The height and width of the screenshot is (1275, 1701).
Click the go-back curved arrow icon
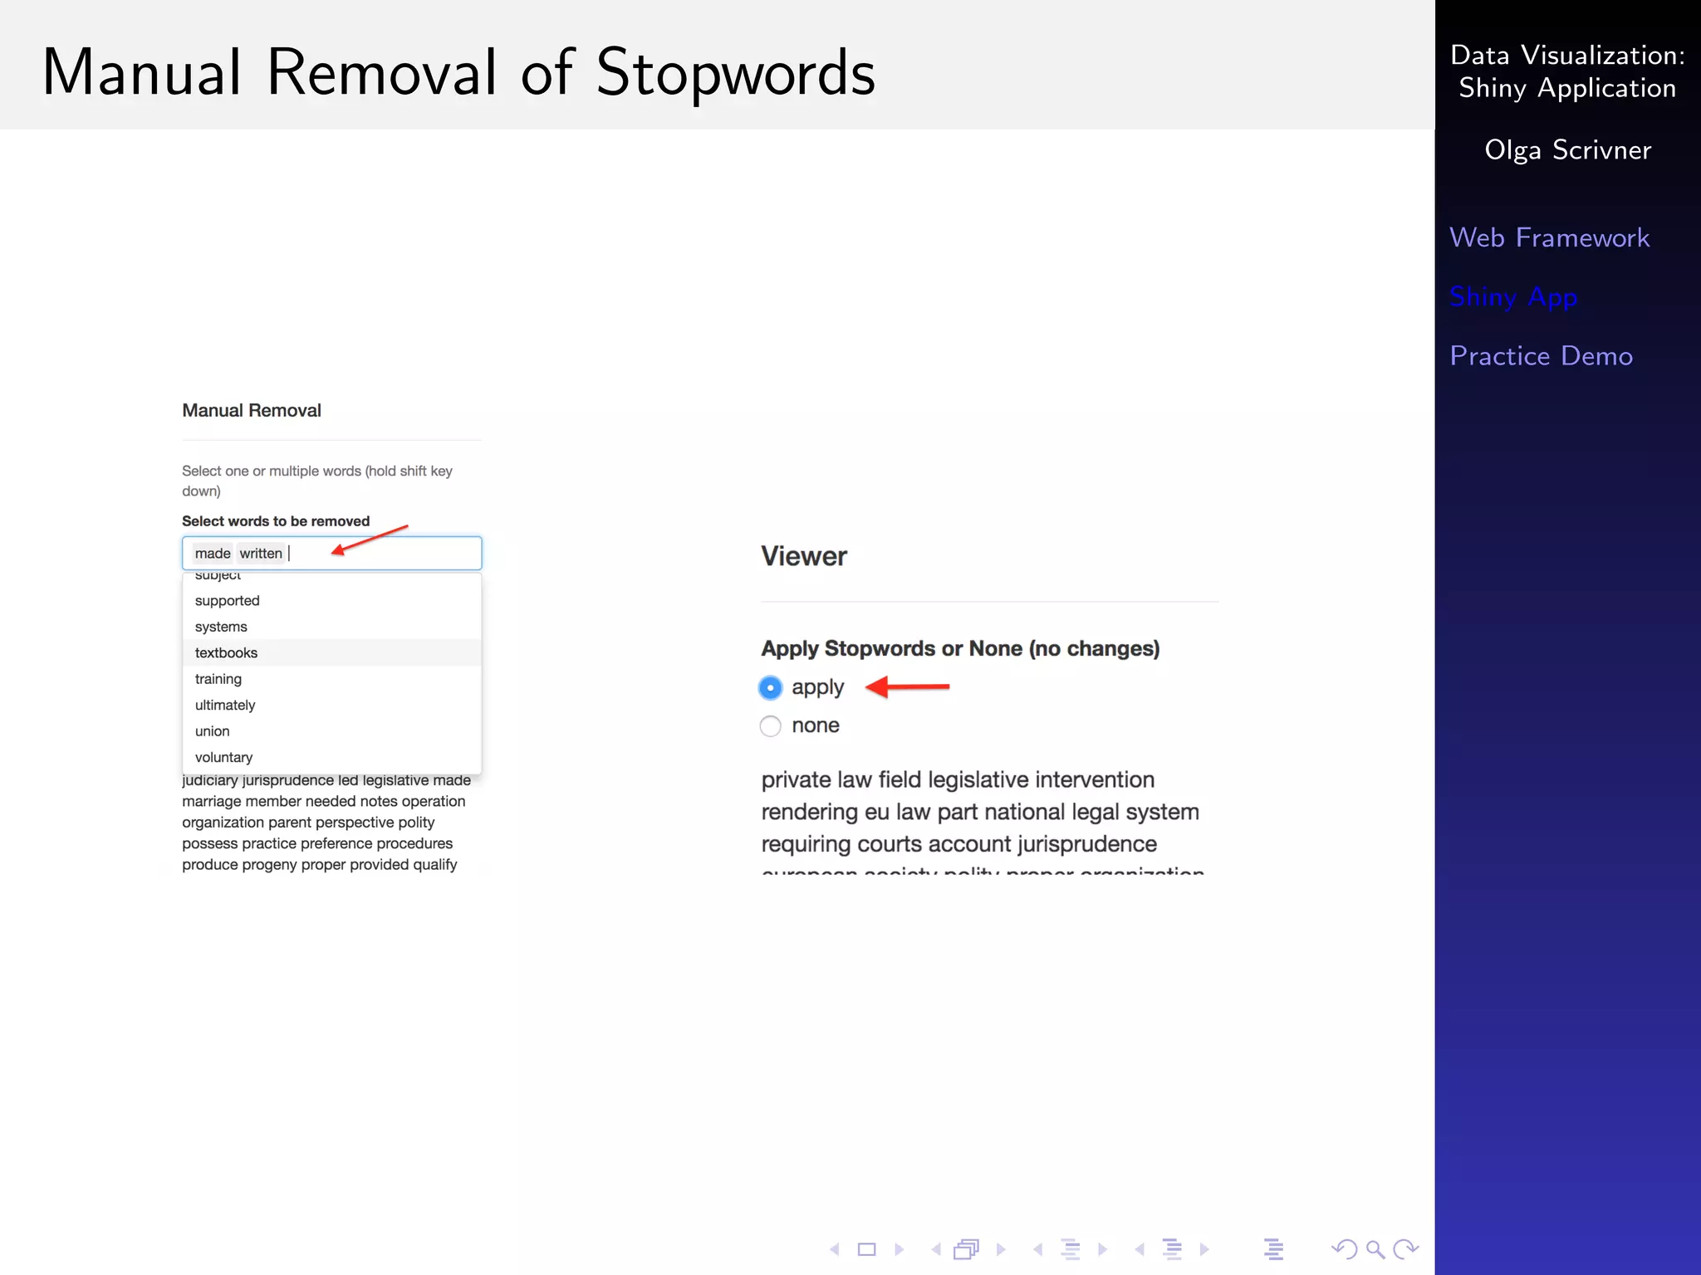pyautogui.click(x=1344, y=1249)
